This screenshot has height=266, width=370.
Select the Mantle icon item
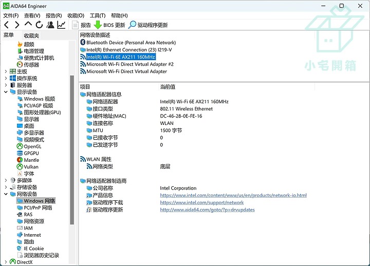pyautogui.click(x=28, y=160)
